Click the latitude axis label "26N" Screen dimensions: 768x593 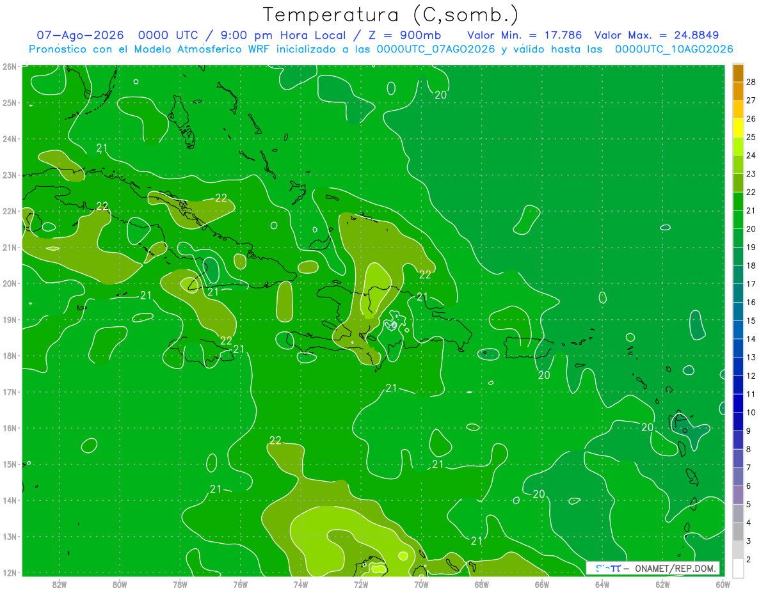tap(10, 67)
